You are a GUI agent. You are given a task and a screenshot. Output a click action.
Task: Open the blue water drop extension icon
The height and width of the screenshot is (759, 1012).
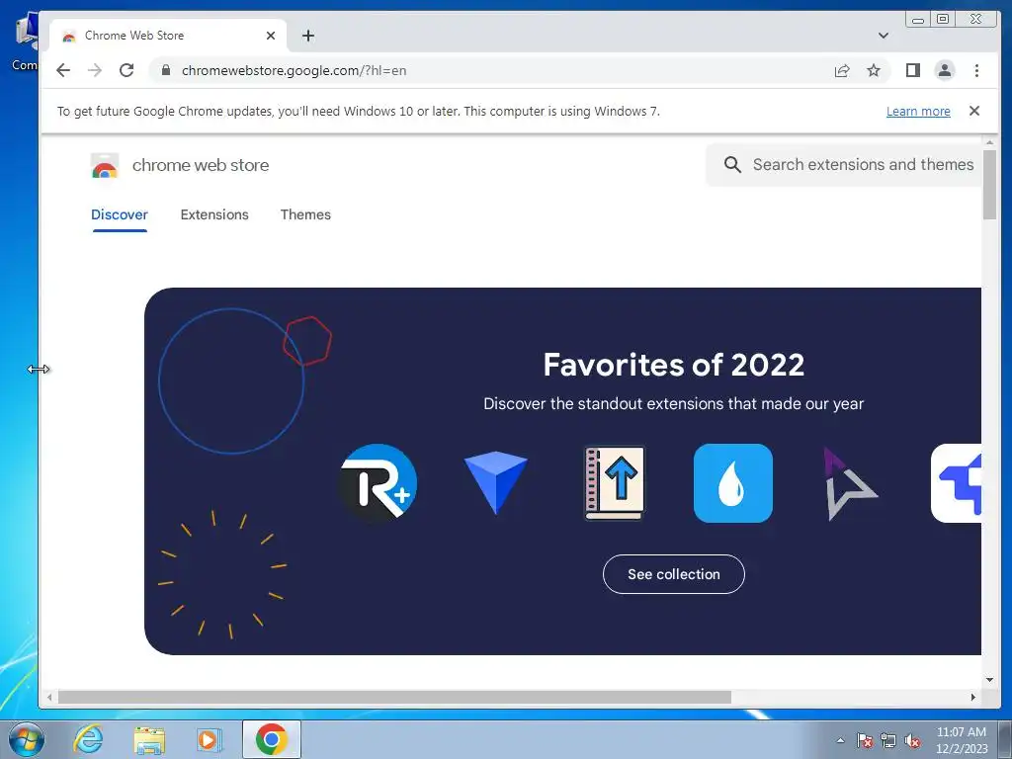click(732, 482)
